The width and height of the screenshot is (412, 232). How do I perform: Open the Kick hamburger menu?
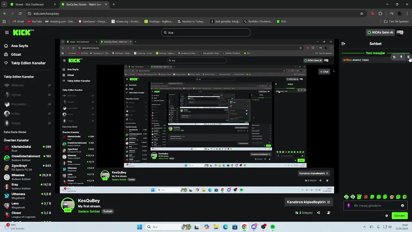[x=7, y=33]
